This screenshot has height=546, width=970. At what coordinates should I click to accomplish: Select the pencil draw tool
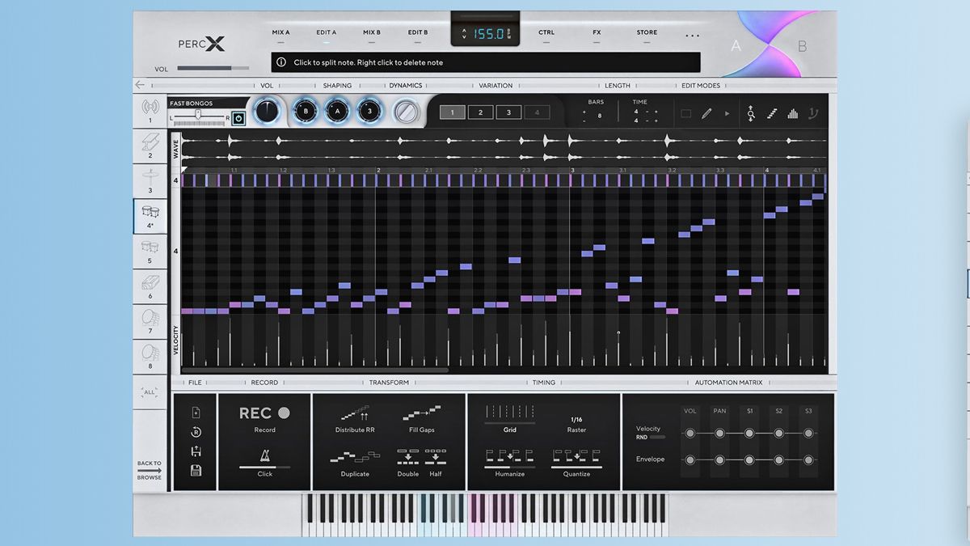(706, 114)
